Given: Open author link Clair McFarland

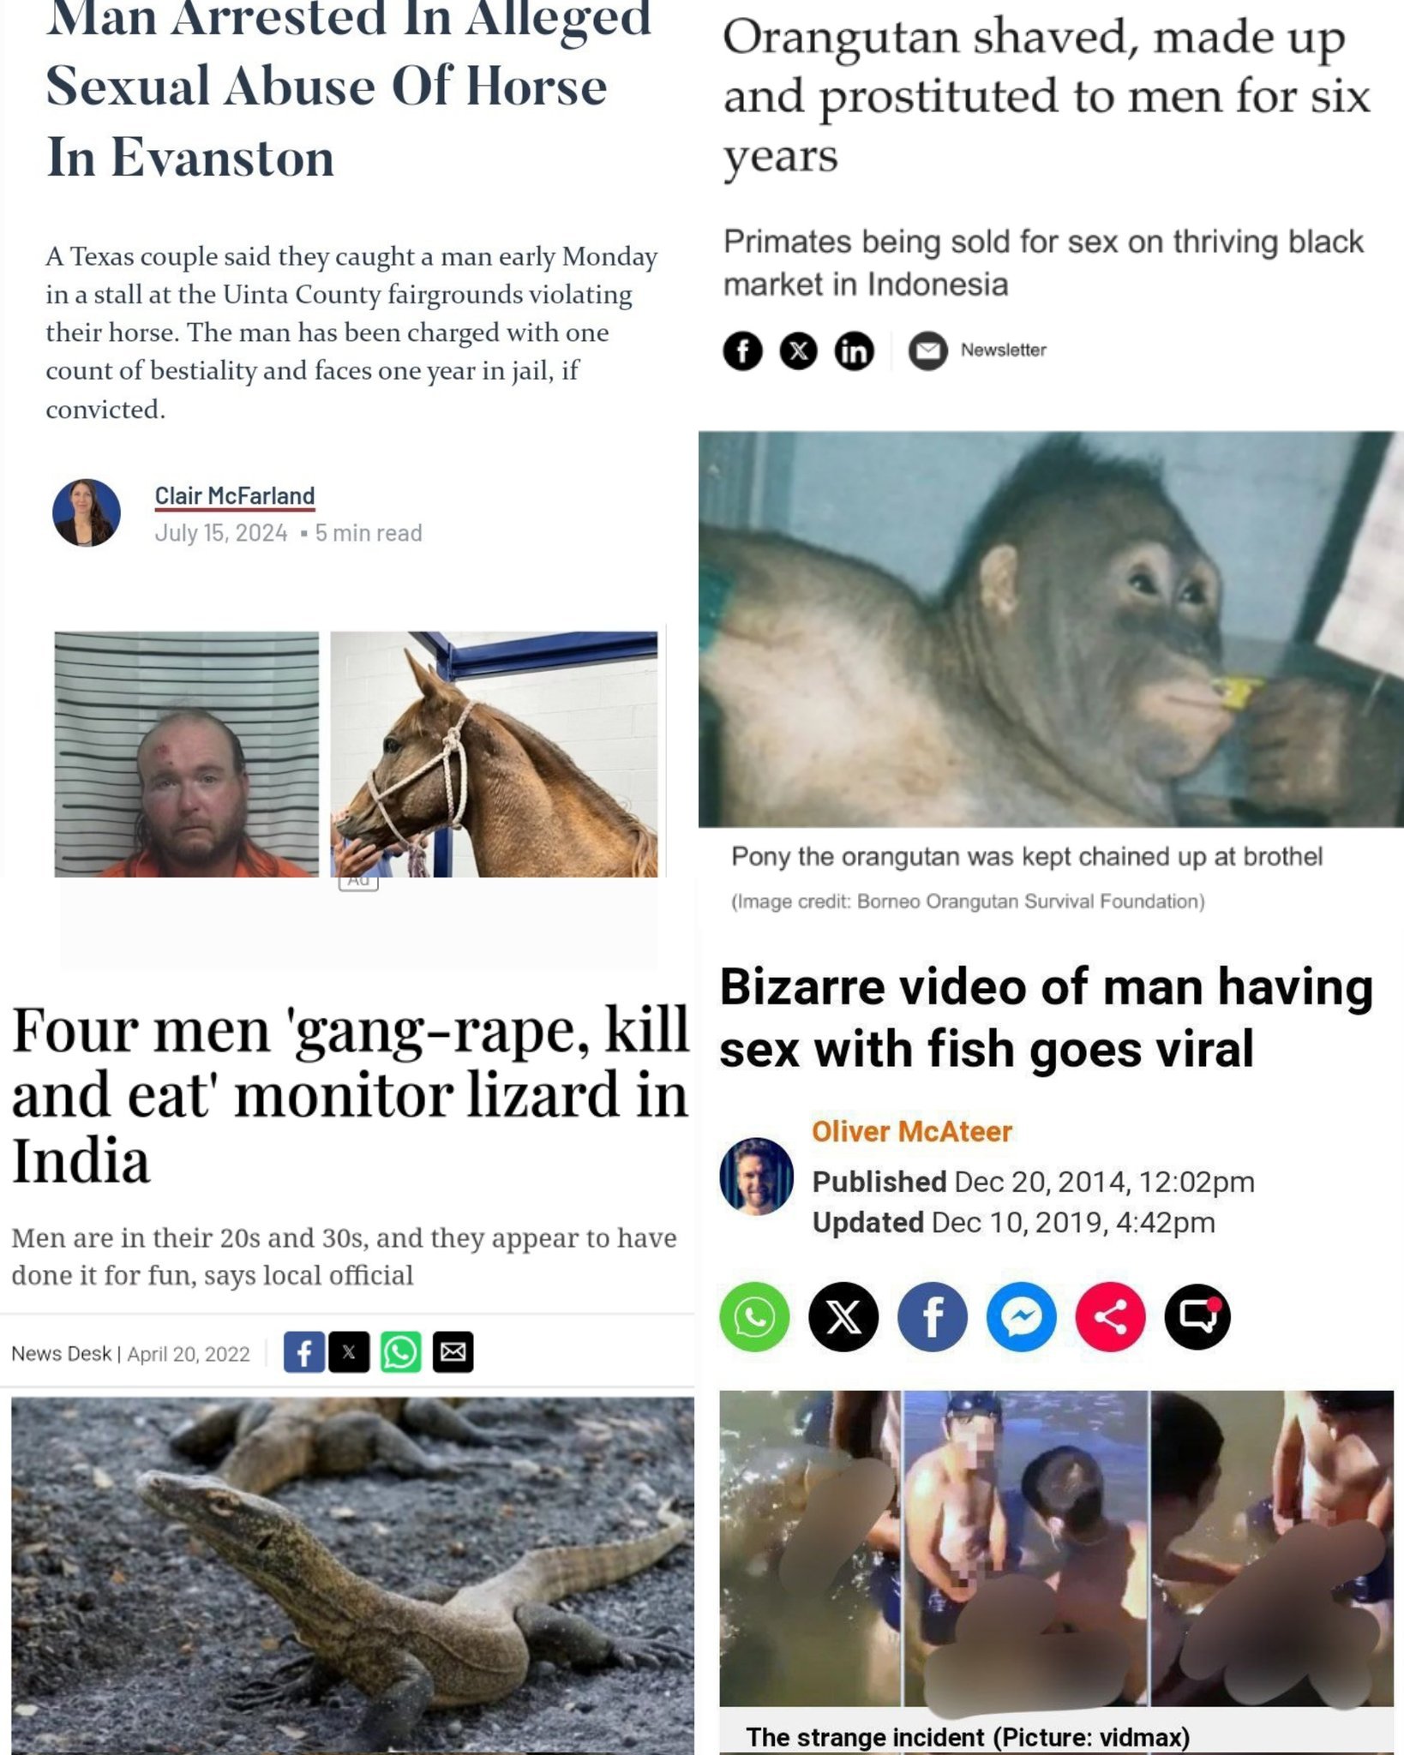Looking at the screenshot, I should 235,496.
